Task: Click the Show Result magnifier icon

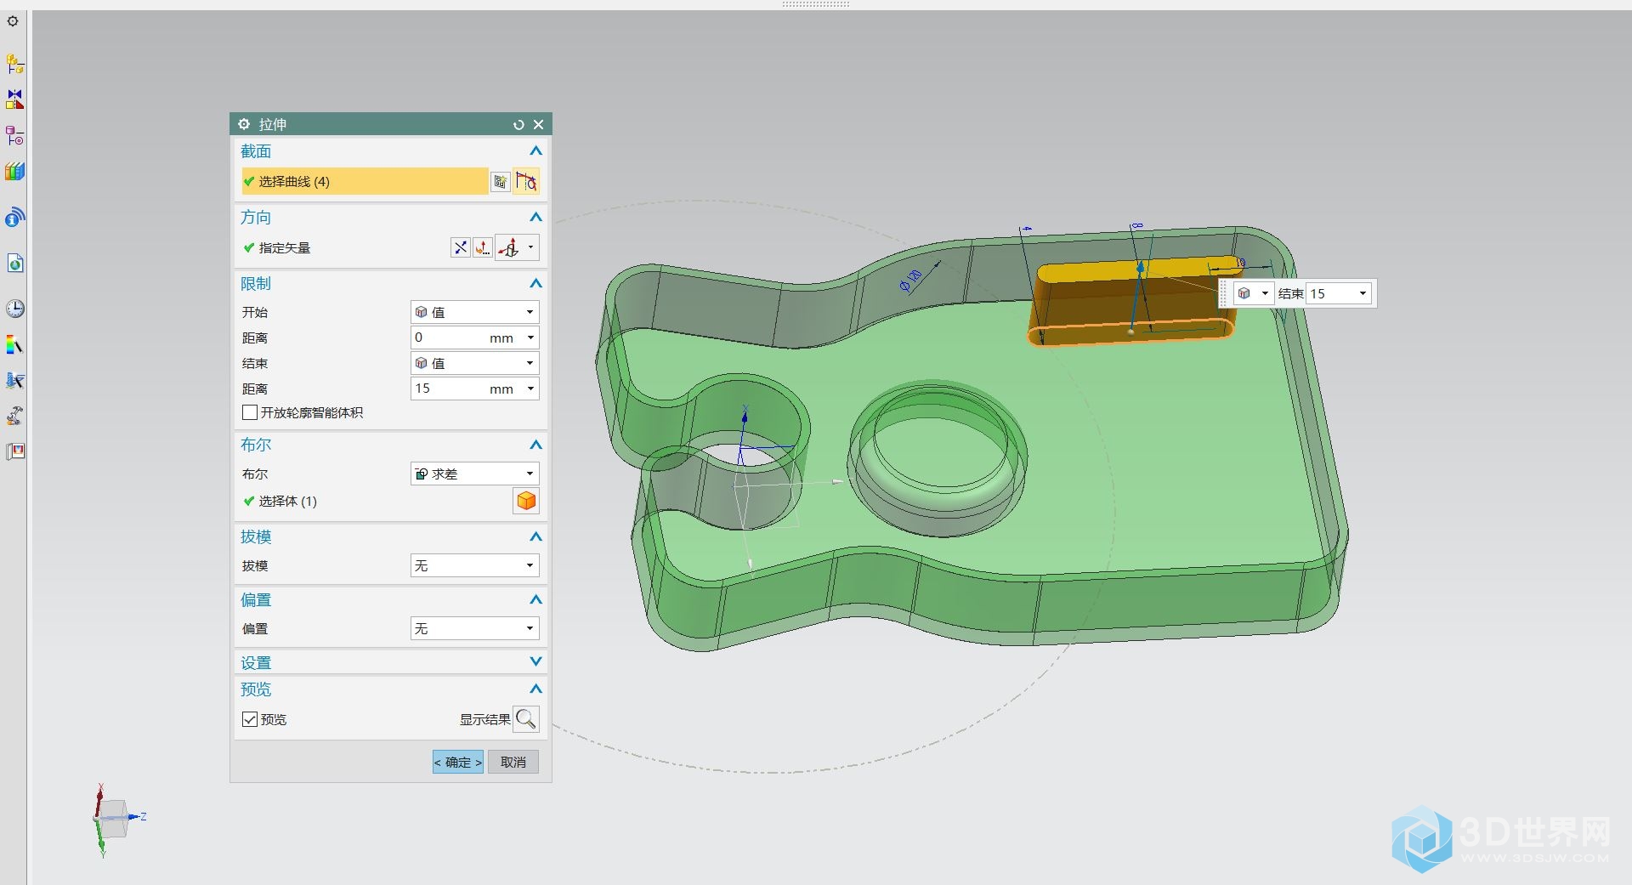Action: 526,719
